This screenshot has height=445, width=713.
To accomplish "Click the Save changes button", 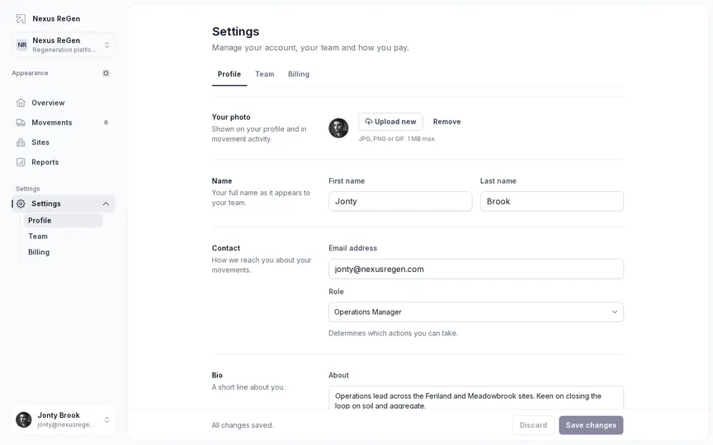I will (x=591, y=425).
